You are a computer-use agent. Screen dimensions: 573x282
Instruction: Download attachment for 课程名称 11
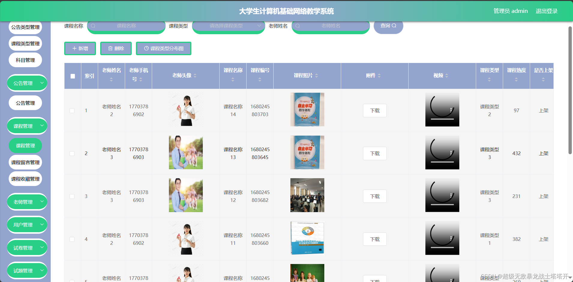pyautogui.click(x=375, y=239)
